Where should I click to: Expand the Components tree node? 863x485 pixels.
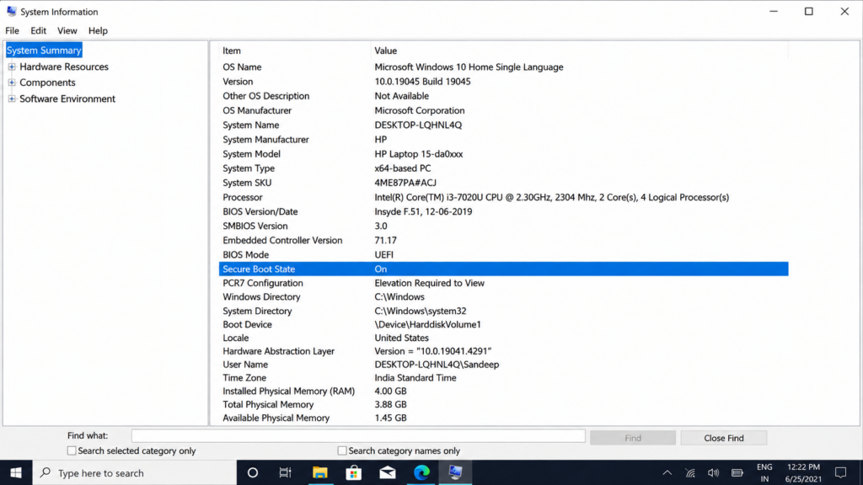click(12, 83)
